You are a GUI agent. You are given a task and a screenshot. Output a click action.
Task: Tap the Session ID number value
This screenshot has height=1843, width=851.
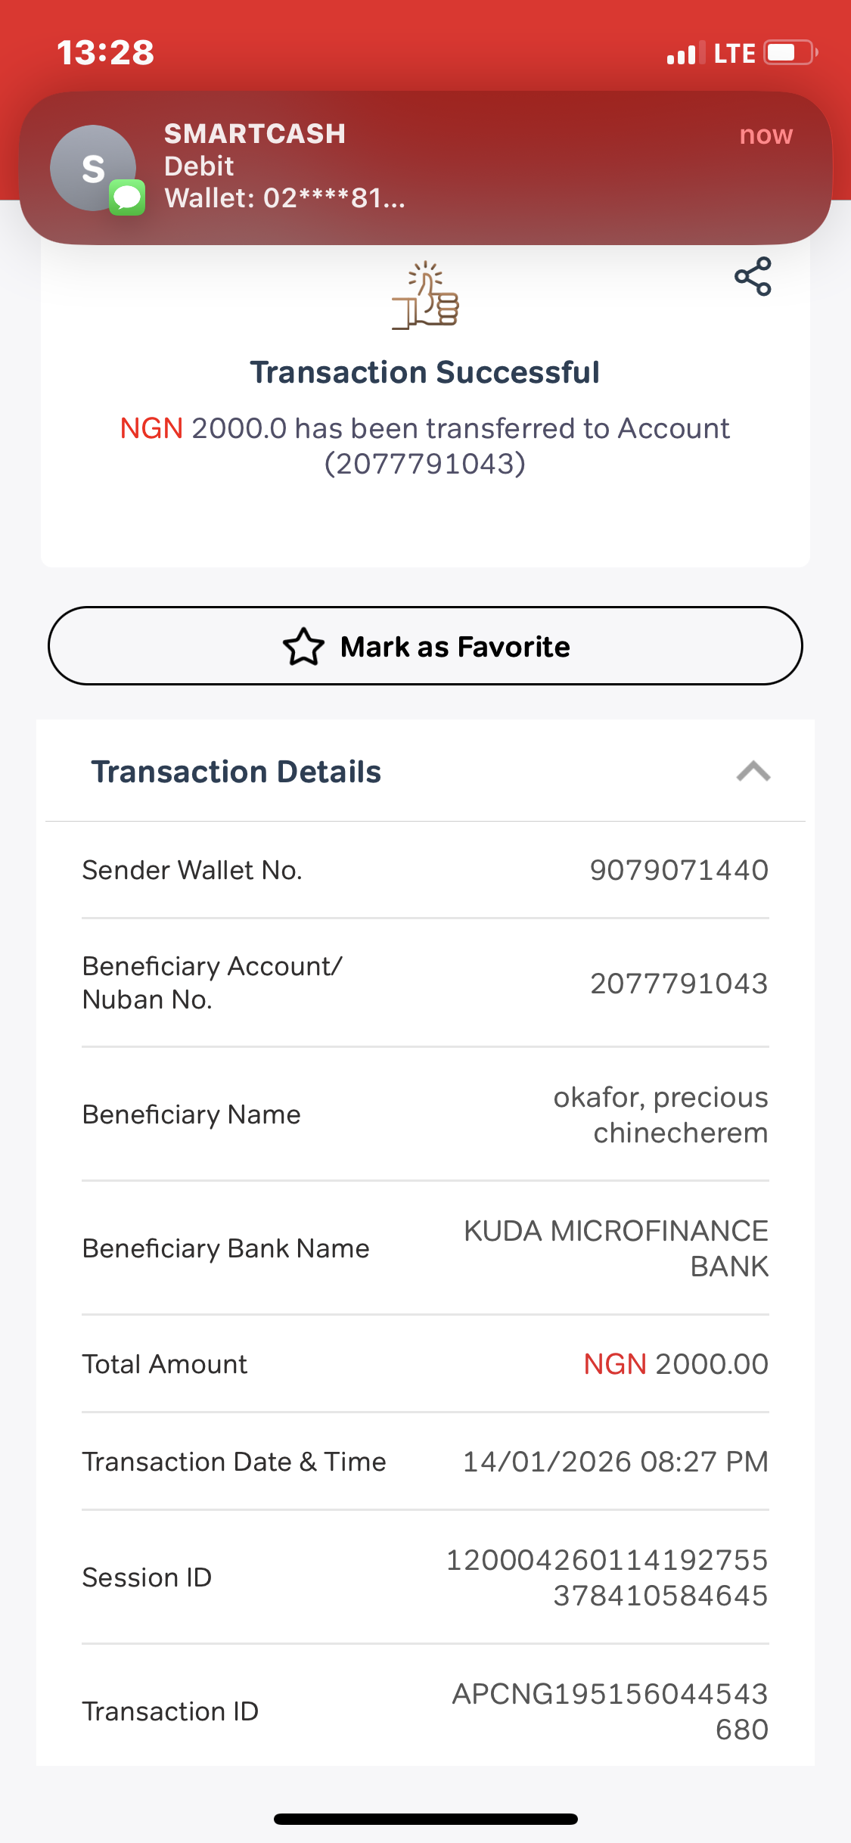[607, 1577]
